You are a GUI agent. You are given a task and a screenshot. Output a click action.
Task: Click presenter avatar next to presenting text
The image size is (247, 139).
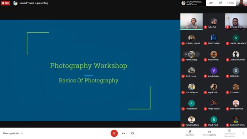15,3
